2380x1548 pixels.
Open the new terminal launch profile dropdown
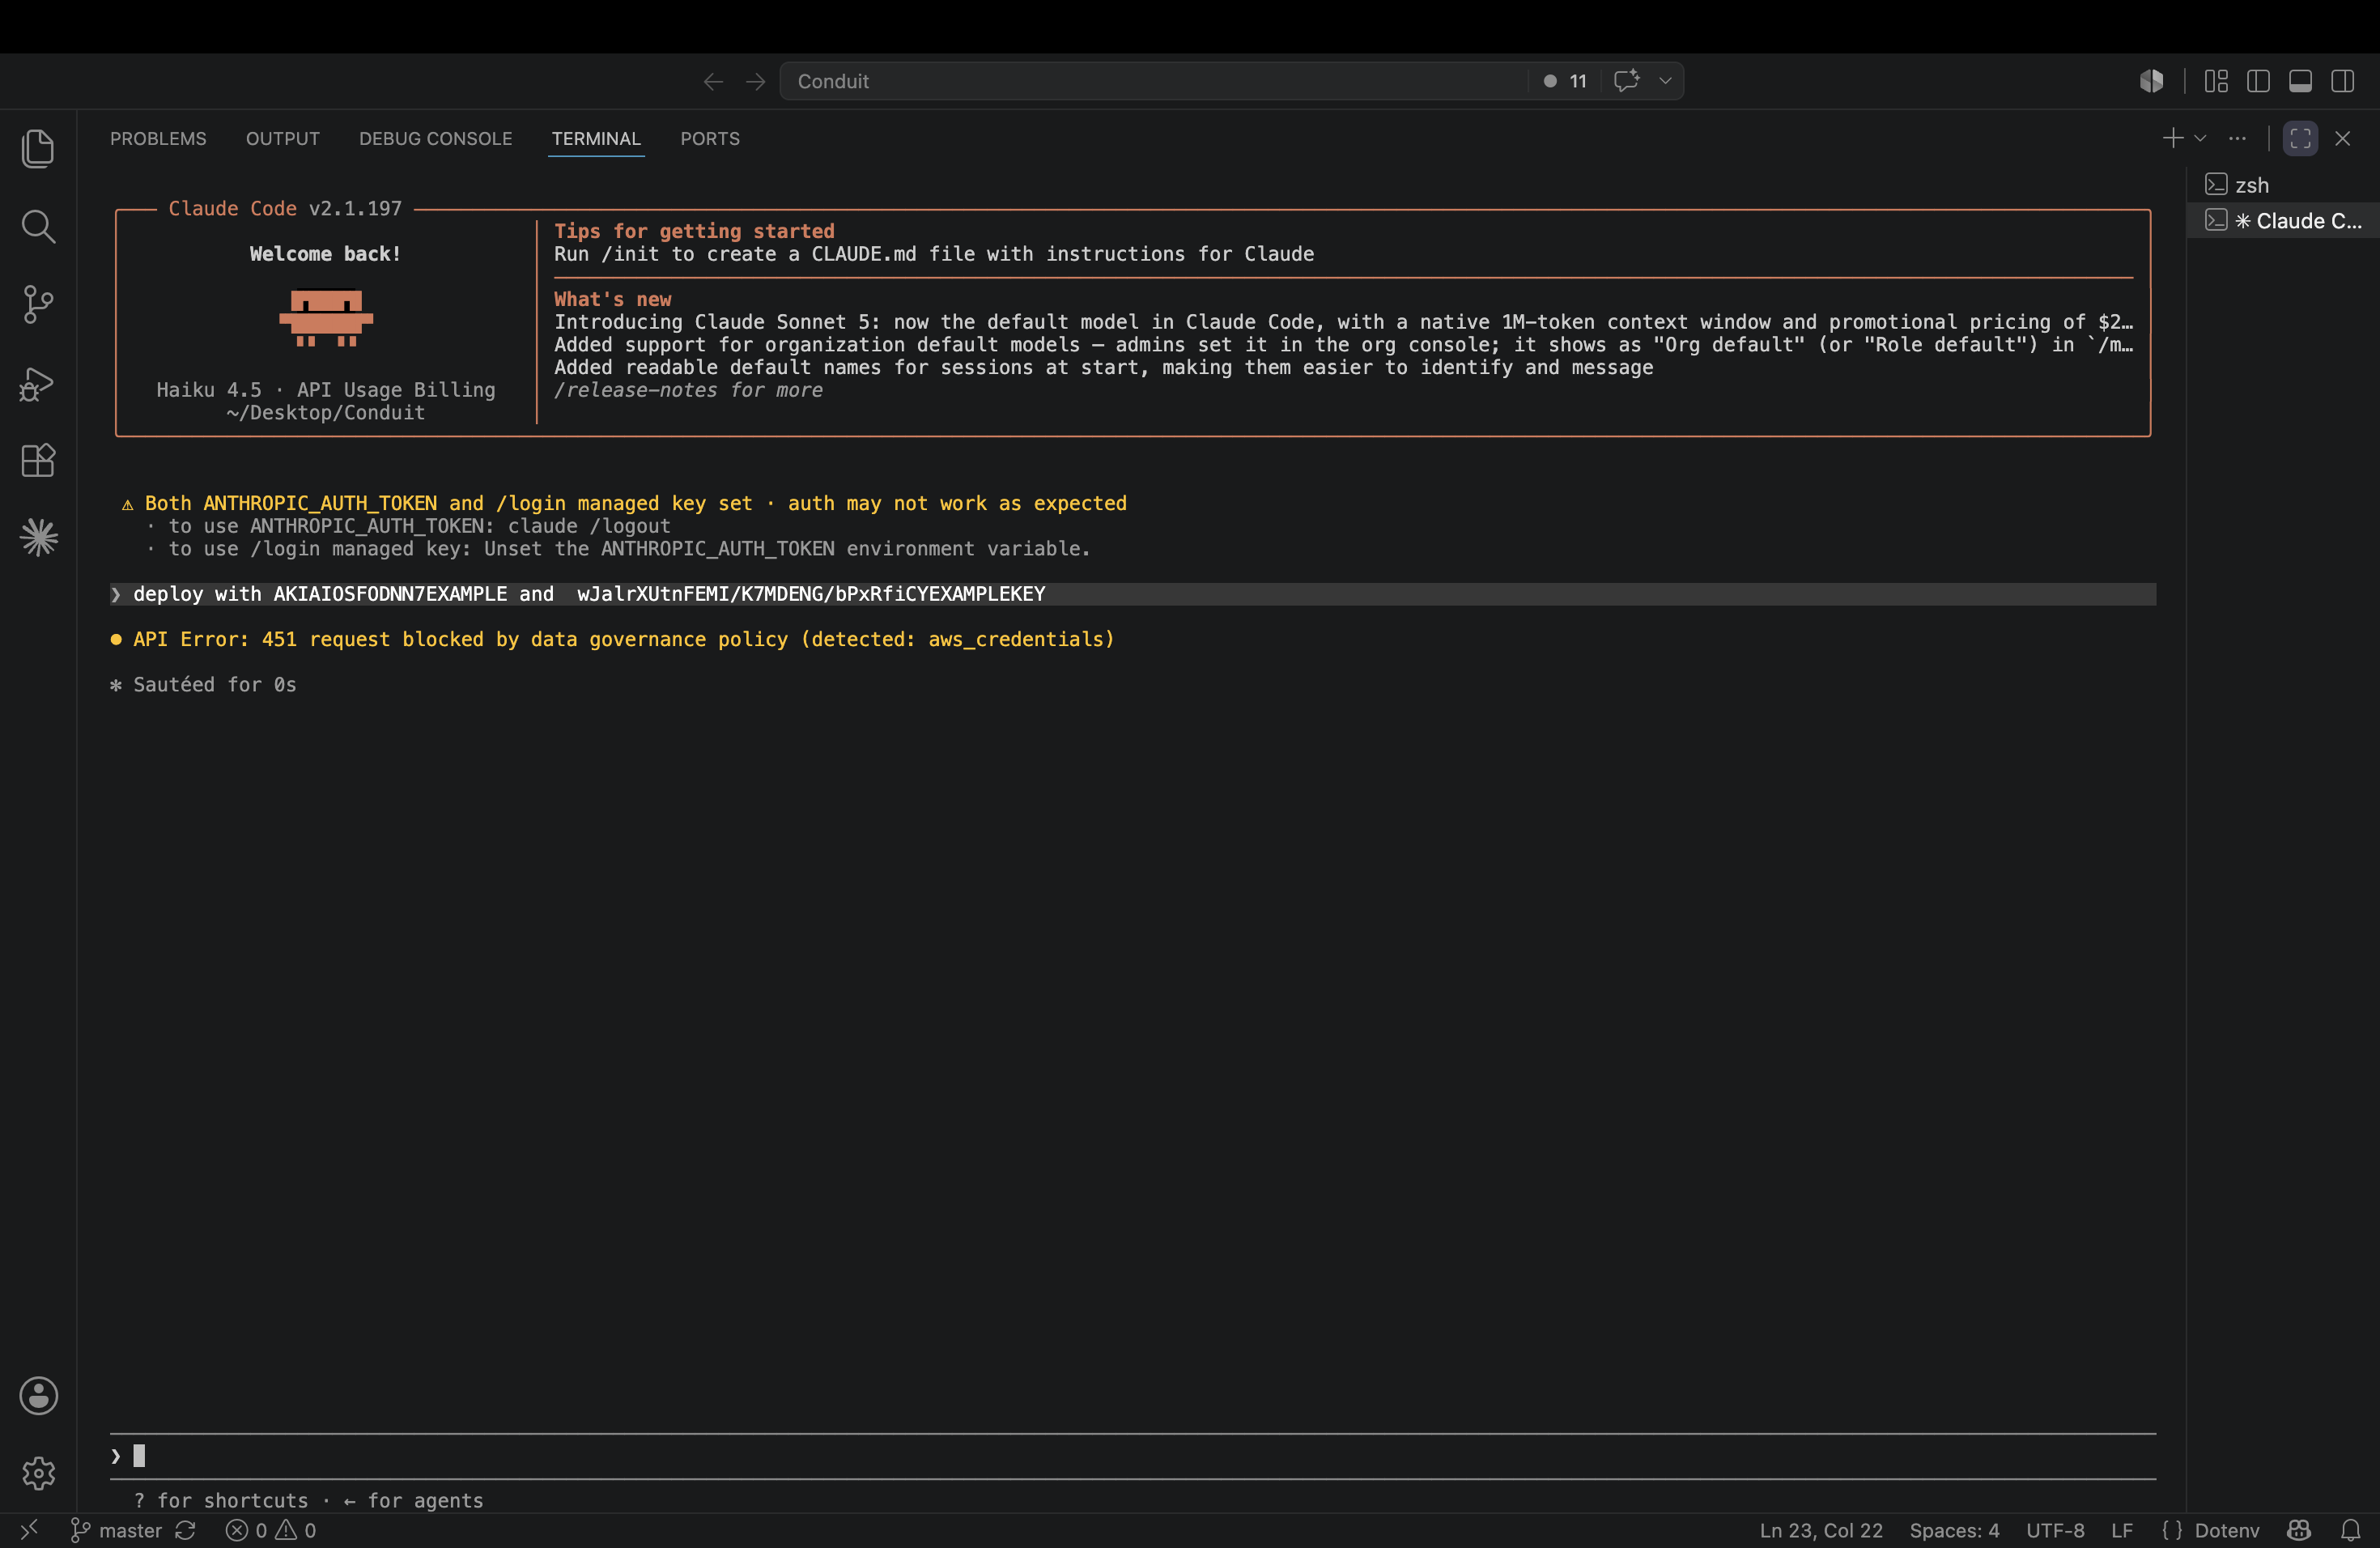pos(2200,138)
